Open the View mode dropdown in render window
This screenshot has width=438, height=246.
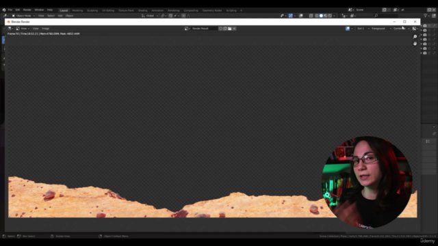23,29
